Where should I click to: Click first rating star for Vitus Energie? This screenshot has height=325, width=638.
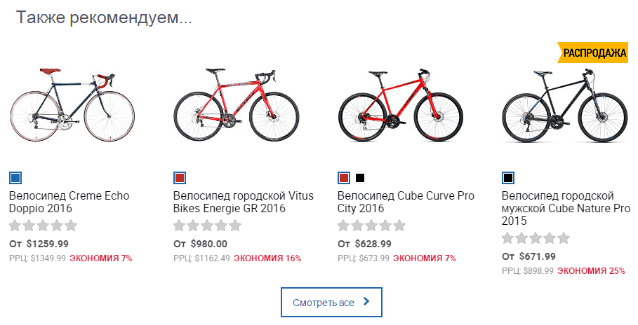click(x=179, y=226)
